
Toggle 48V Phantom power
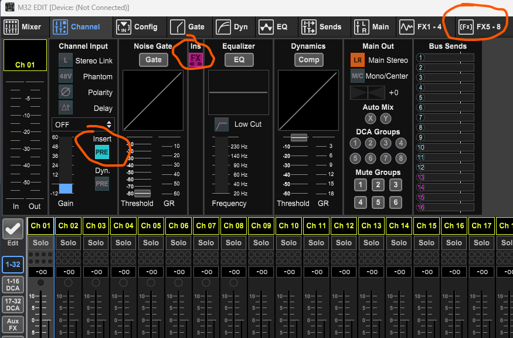[x=65, y=76]
